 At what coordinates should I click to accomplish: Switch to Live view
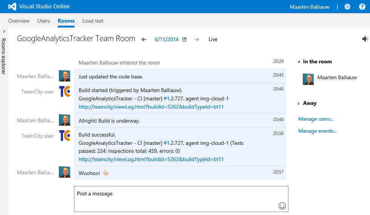coord(213,39)
